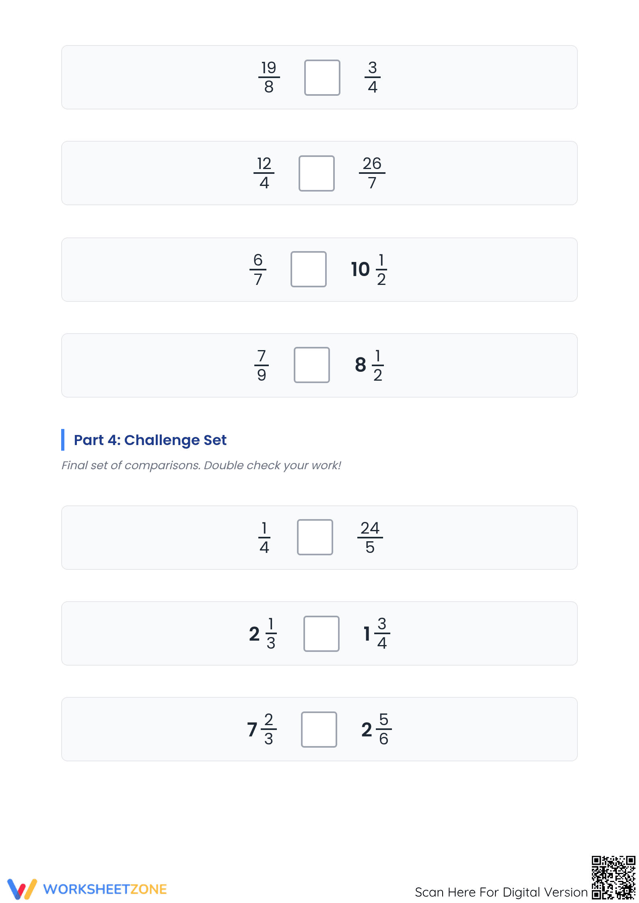Click the fraction 19/8

(269, 77)
